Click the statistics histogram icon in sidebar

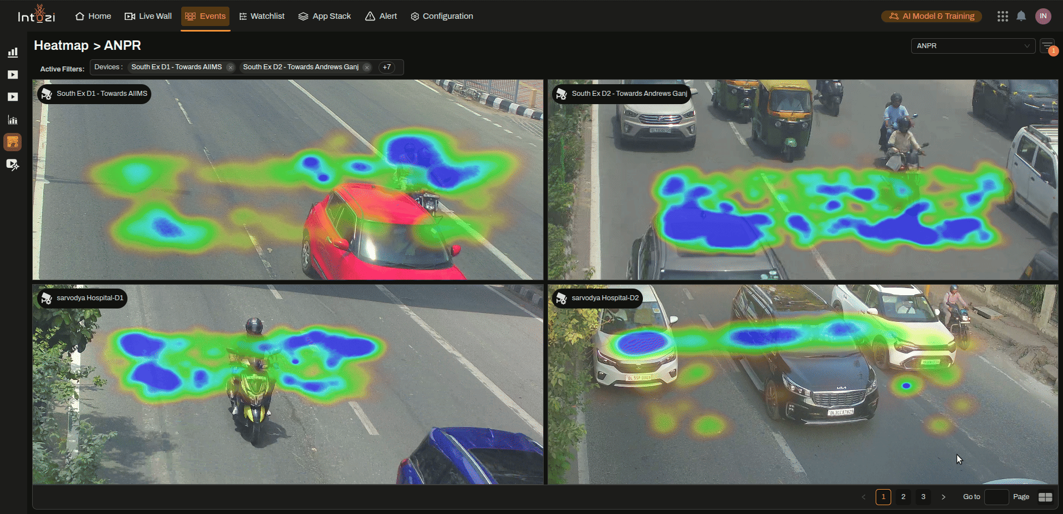pos(13,120)
